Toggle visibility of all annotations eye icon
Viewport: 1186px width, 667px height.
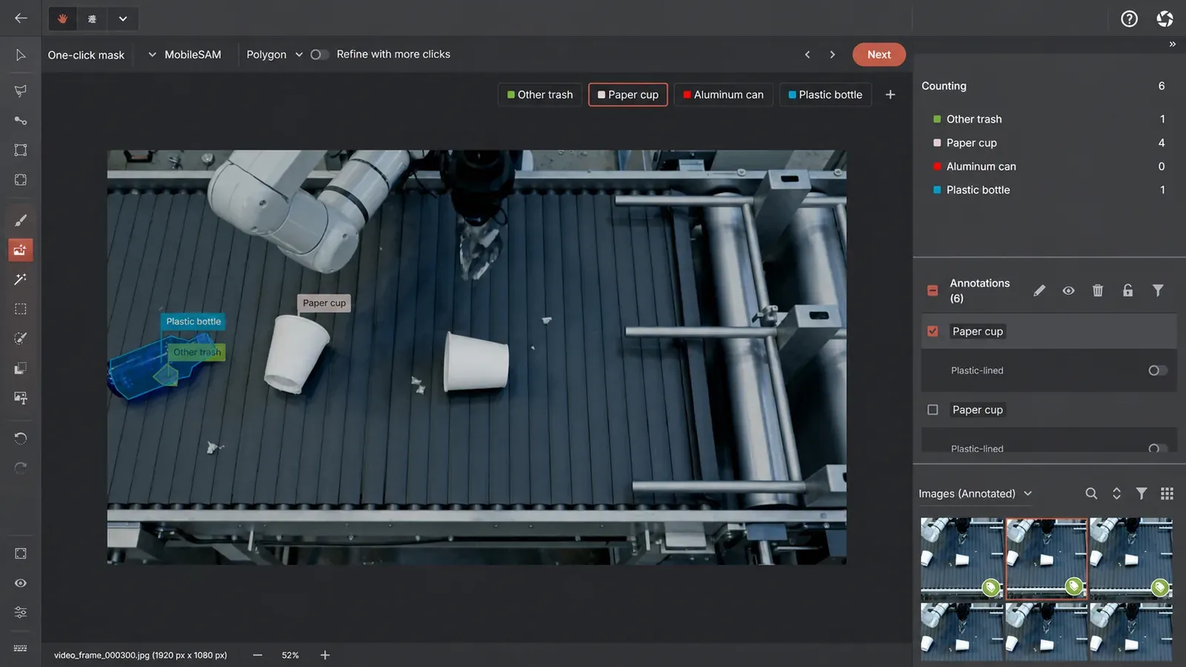click(1068, 291)
